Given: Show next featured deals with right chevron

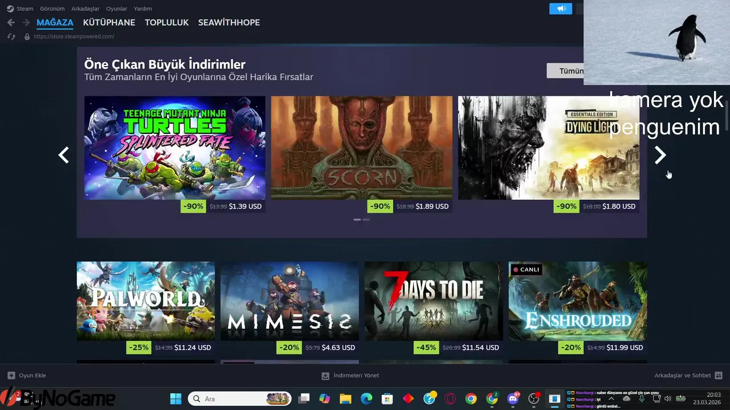Looking at the screenshot, I should (x=660, y=155).
